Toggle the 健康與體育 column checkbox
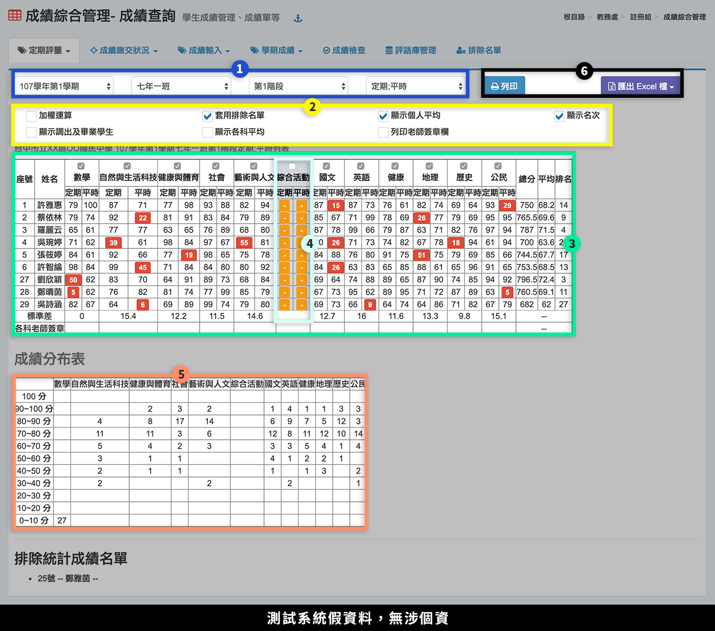Screen dimensions: 715x631 coord(178,166)
